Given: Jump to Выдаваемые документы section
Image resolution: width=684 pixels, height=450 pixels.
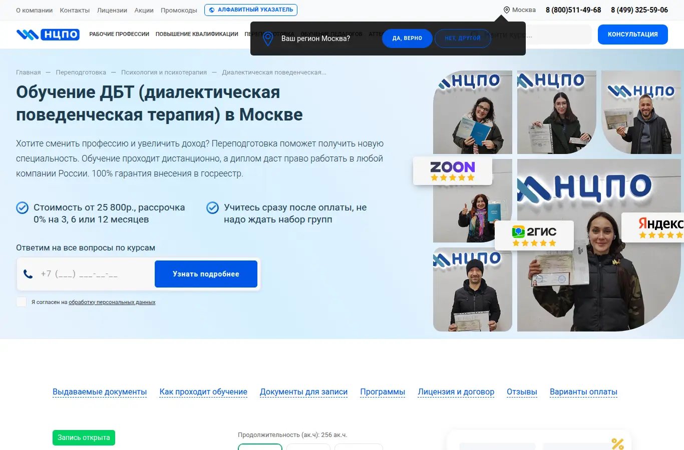Looking at the screenshot, I should [100, 392].
